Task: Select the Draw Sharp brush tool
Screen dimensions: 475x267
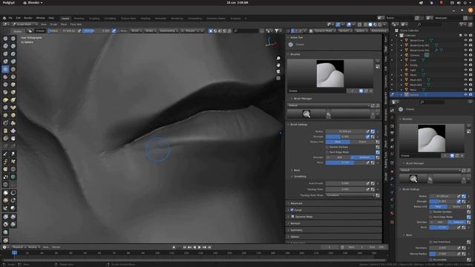Action: (x=13, y=39)
